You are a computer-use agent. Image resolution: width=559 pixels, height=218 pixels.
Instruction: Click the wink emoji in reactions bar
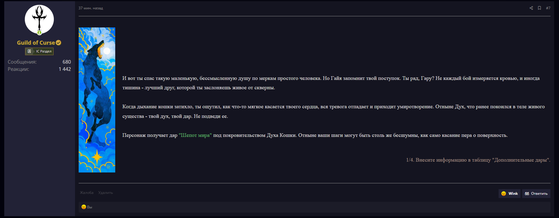click(x=84, y=207)
